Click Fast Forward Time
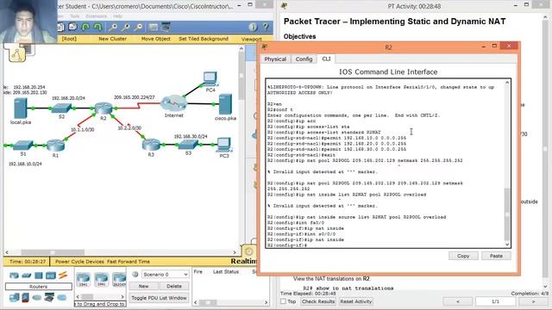 pos(129,262)
